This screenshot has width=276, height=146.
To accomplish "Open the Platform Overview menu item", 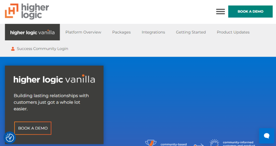I will coord(83,32).
